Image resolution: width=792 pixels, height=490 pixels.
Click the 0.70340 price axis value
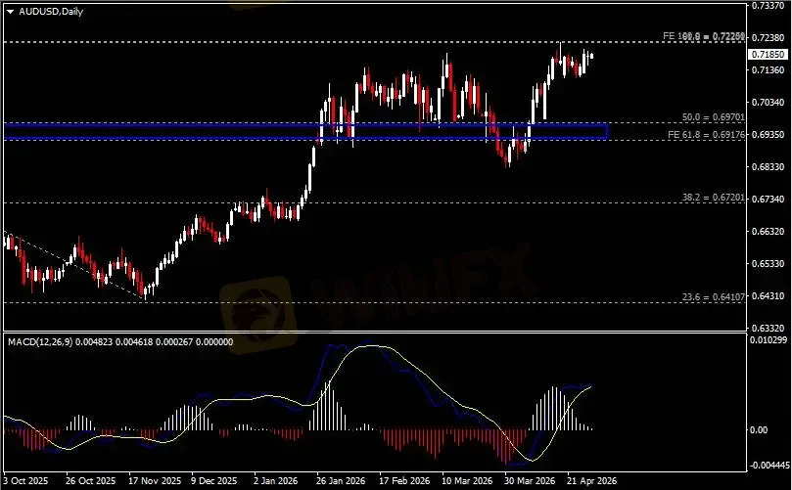click(x=769, y=103)
